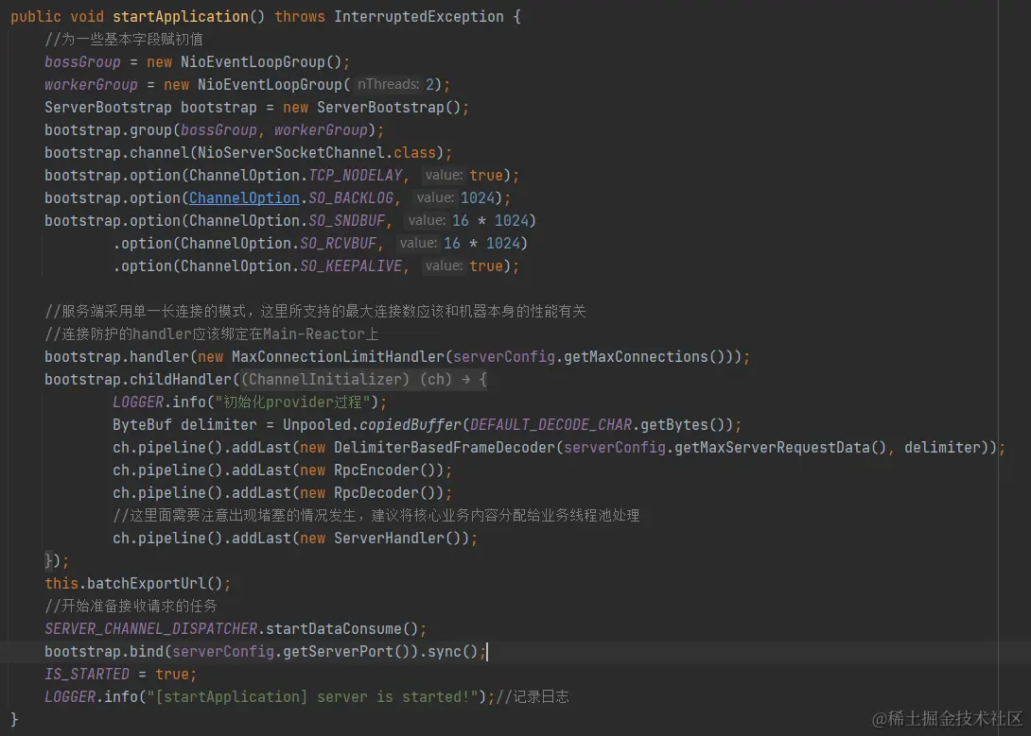
Task: Click the comment about 堵塞的情况发生
Action: 376,516
